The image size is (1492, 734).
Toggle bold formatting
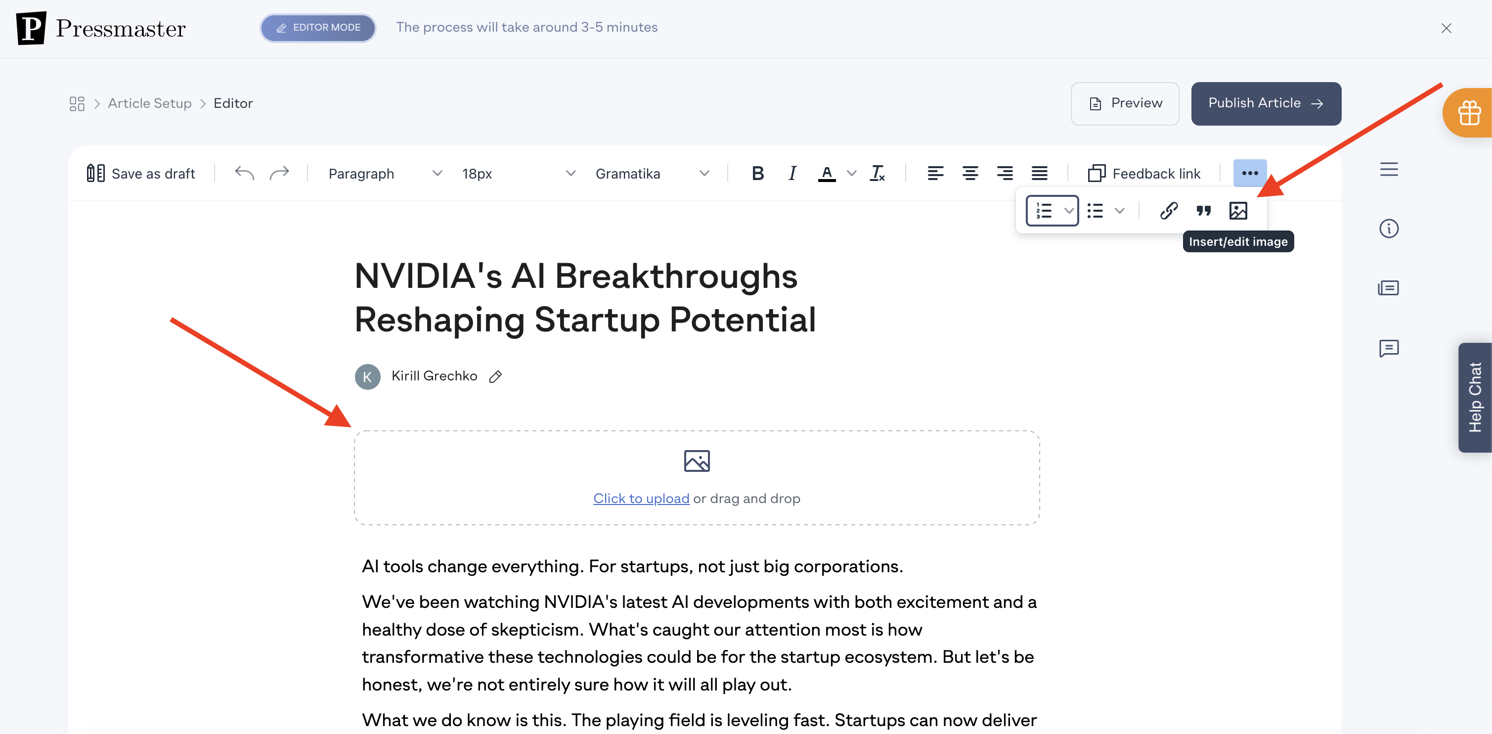click(x=757, y=173)
